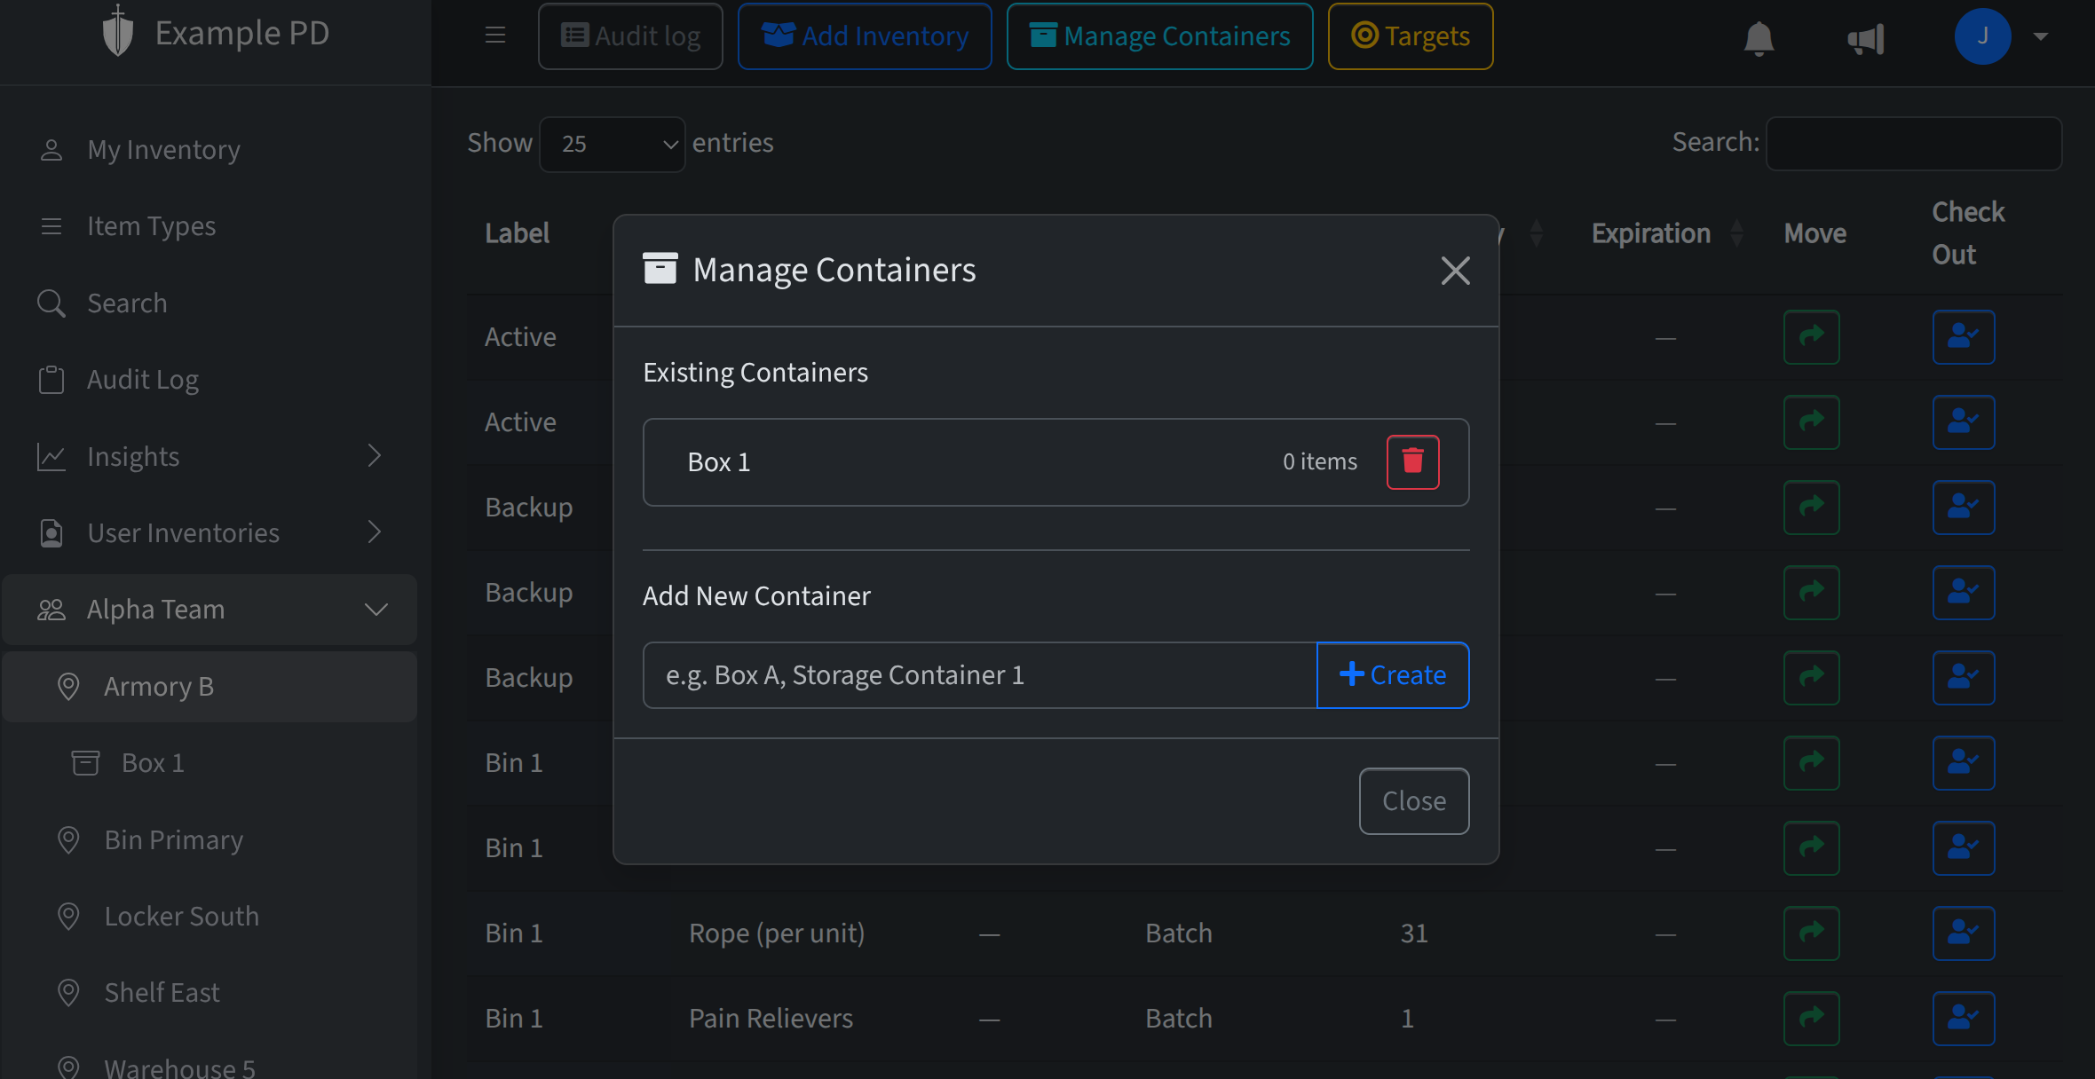The width and height of the screenshot is (2095, 1079).
Task: Select the Search icon in the sidebar
Action: pyautogui.click(x=51, y=303)
